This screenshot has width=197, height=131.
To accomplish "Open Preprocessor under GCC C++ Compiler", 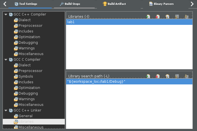I will (x=31, y=26).
